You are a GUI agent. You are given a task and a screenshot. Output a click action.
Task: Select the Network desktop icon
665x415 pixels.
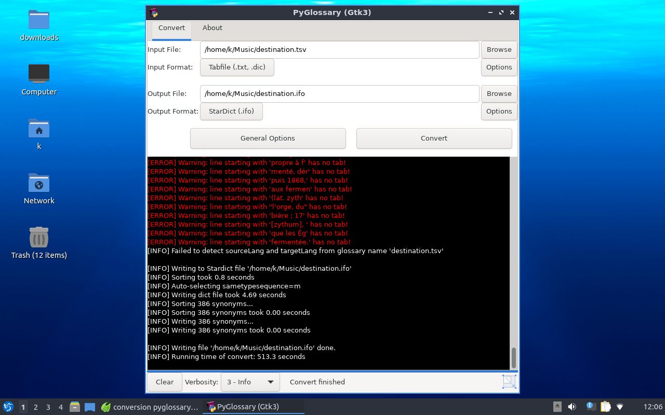coord(39,183)
